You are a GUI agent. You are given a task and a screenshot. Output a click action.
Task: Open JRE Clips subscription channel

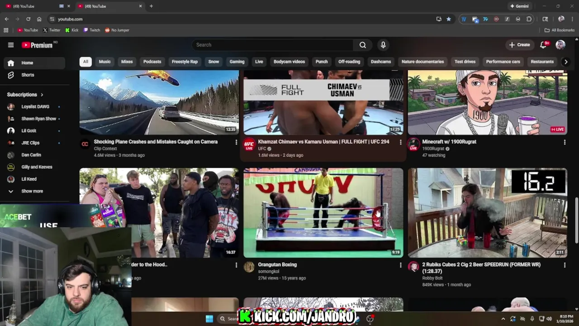click(x=34, y=143)
